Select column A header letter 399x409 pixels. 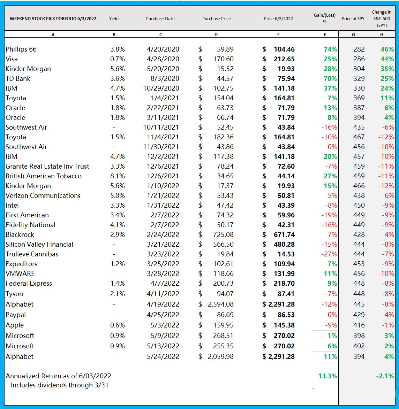click(53, 35)
